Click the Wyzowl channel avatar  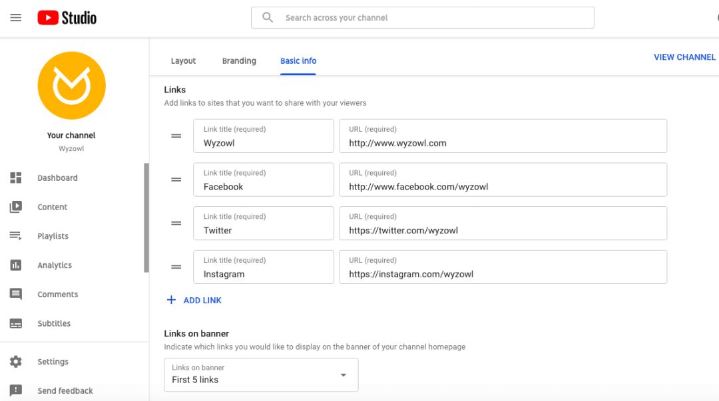tap(71, 85)
